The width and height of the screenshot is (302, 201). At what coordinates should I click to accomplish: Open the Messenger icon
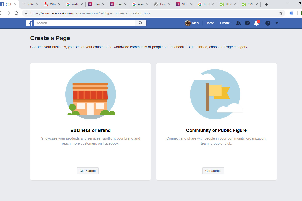(x=247, y=23)
